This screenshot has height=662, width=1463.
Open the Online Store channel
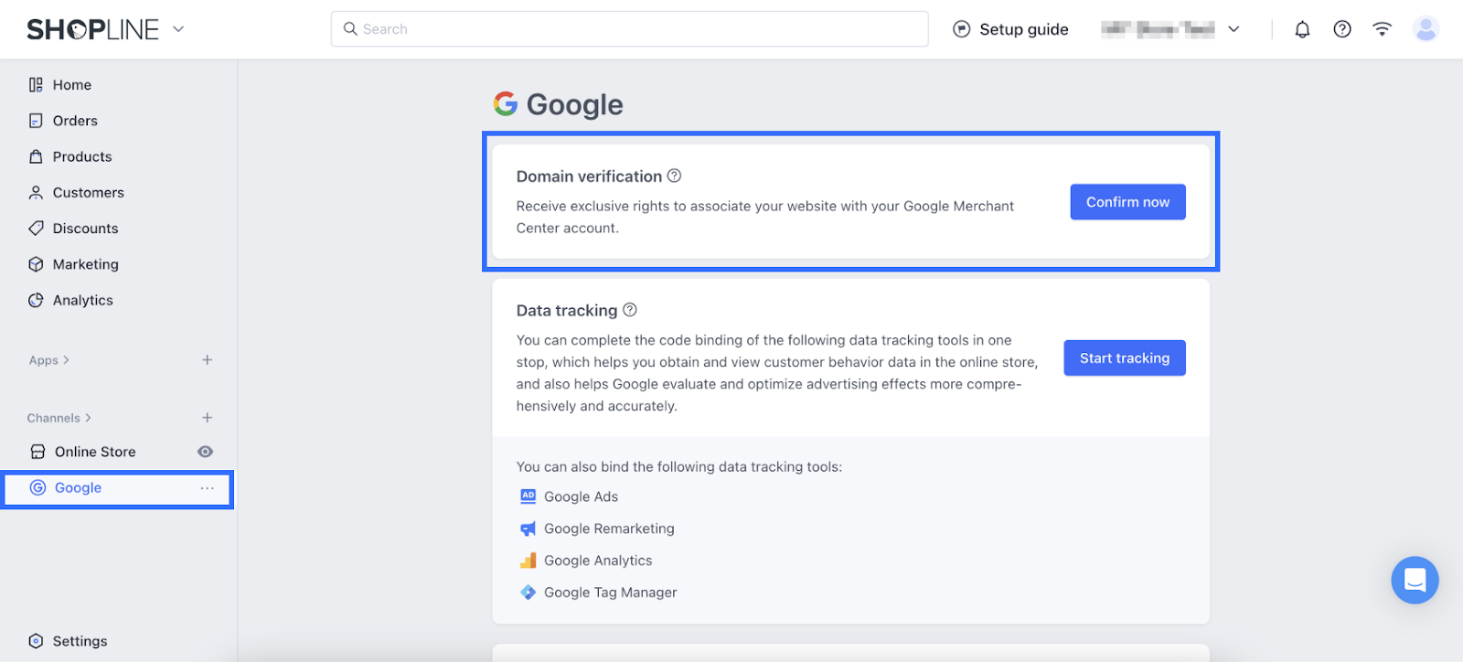tap(95, 452)
